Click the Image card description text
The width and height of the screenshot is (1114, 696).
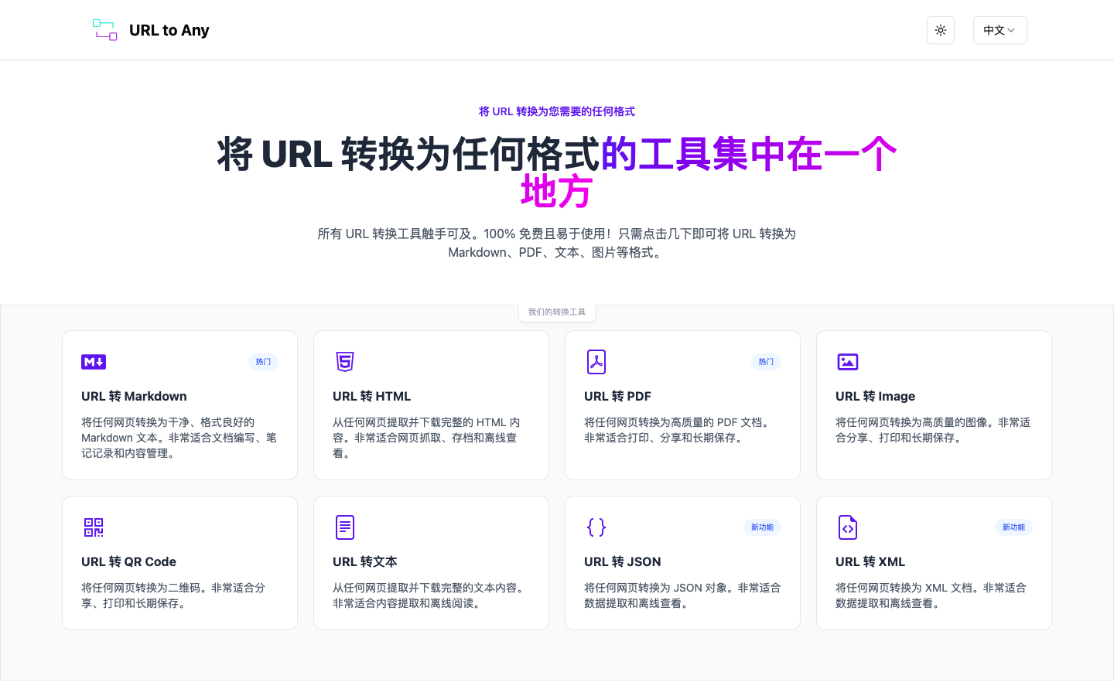point(933,430)
